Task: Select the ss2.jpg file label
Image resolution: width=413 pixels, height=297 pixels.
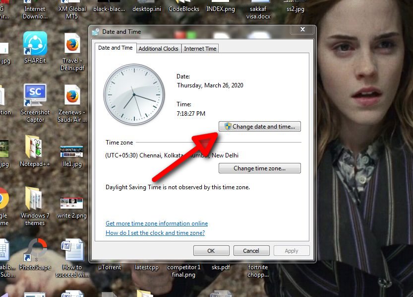Action: (295, 9)
